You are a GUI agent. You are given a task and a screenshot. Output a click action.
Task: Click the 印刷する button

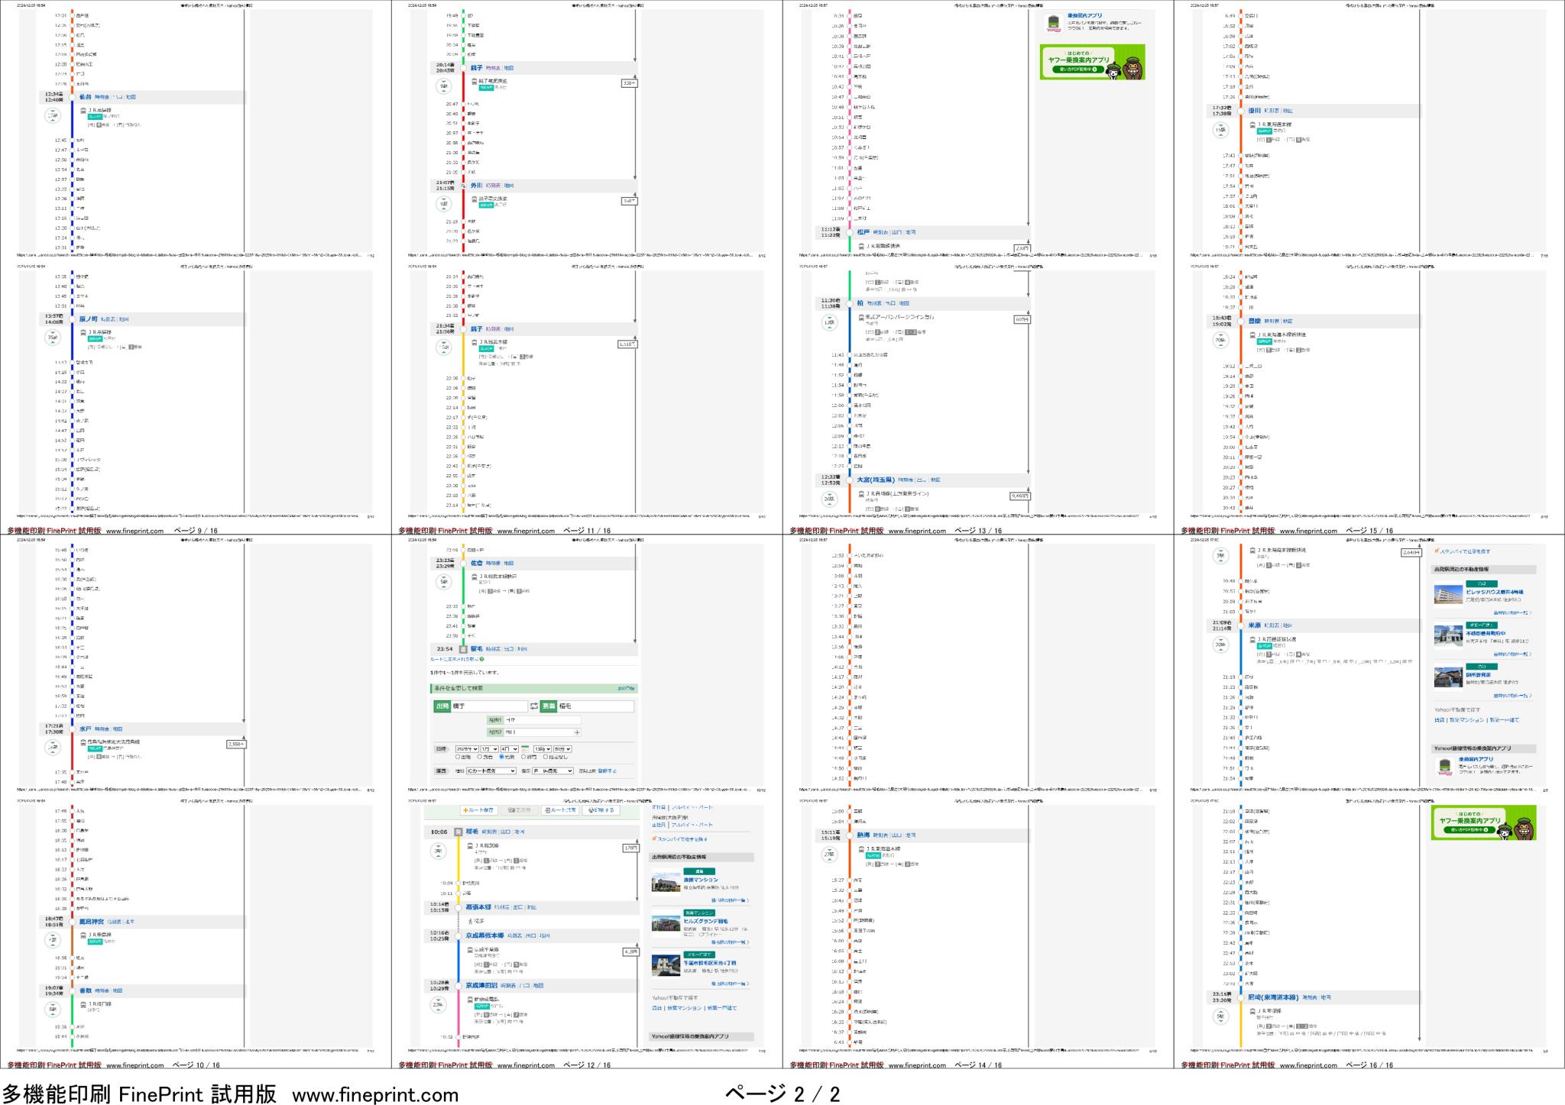[x=601, y=810]
